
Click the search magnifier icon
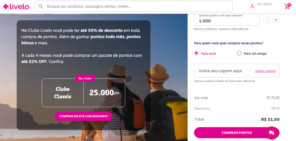click(x=41, y=6)
